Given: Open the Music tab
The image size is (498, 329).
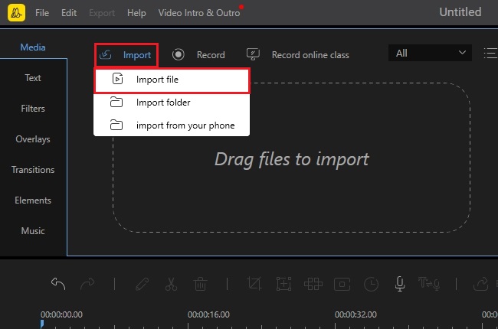Looking at the screenshot, I should [x=33, y=231].
